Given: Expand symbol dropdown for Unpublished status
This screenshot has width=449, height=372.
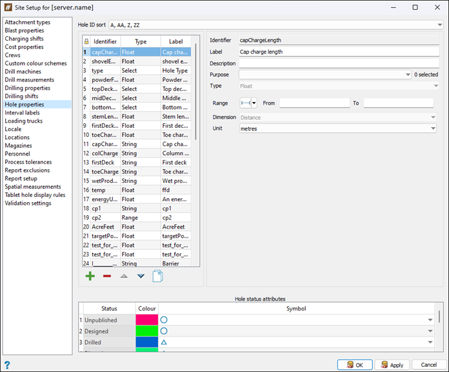Looking at the screenshot, I should point(430,320).
